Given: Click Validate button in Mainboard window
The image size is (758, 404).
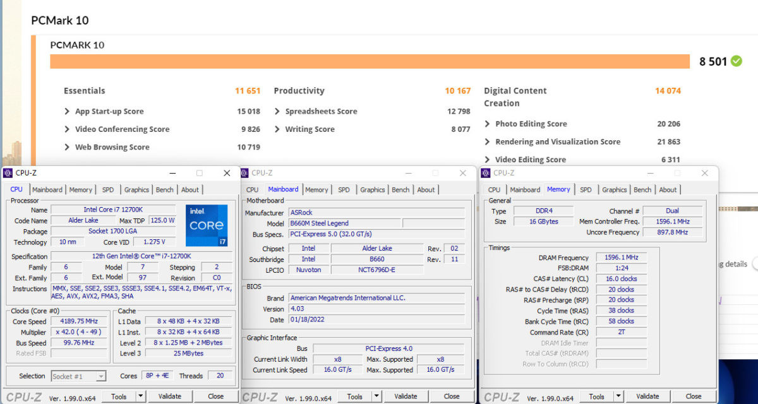Looking at the screenshot, I should (x=406, y=396).
